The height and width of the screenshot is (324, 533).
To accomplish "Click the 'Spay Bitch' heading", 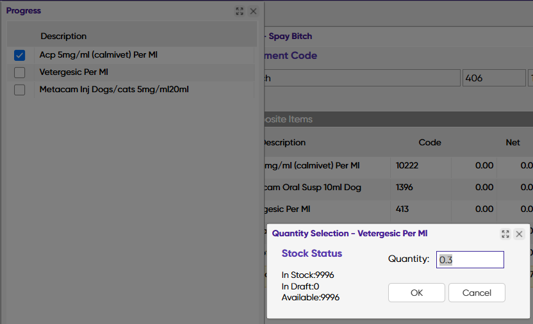I will [290, 36].
